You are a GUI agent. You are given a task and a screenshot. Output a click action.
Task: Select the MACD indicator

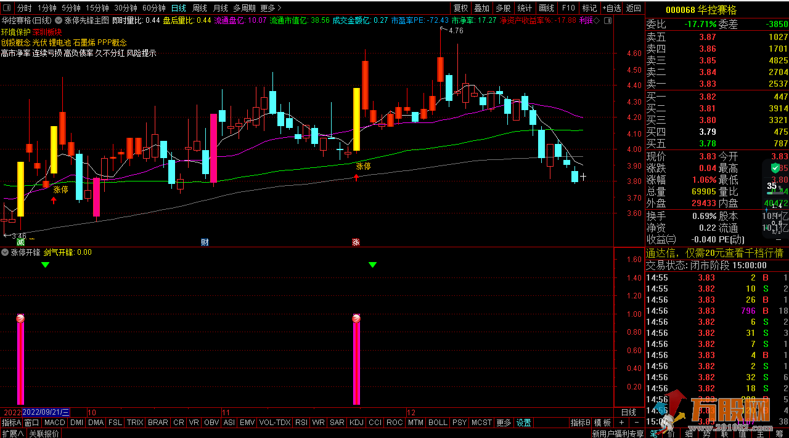54,423
